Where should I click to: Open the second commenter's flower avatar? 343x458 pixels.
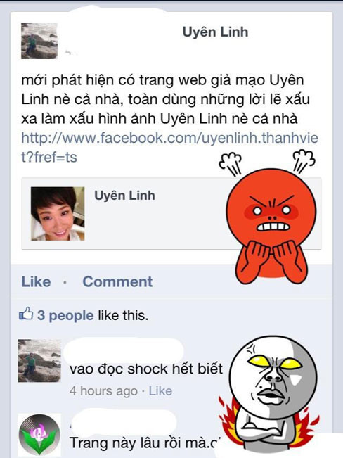click(x=39, y=435)
